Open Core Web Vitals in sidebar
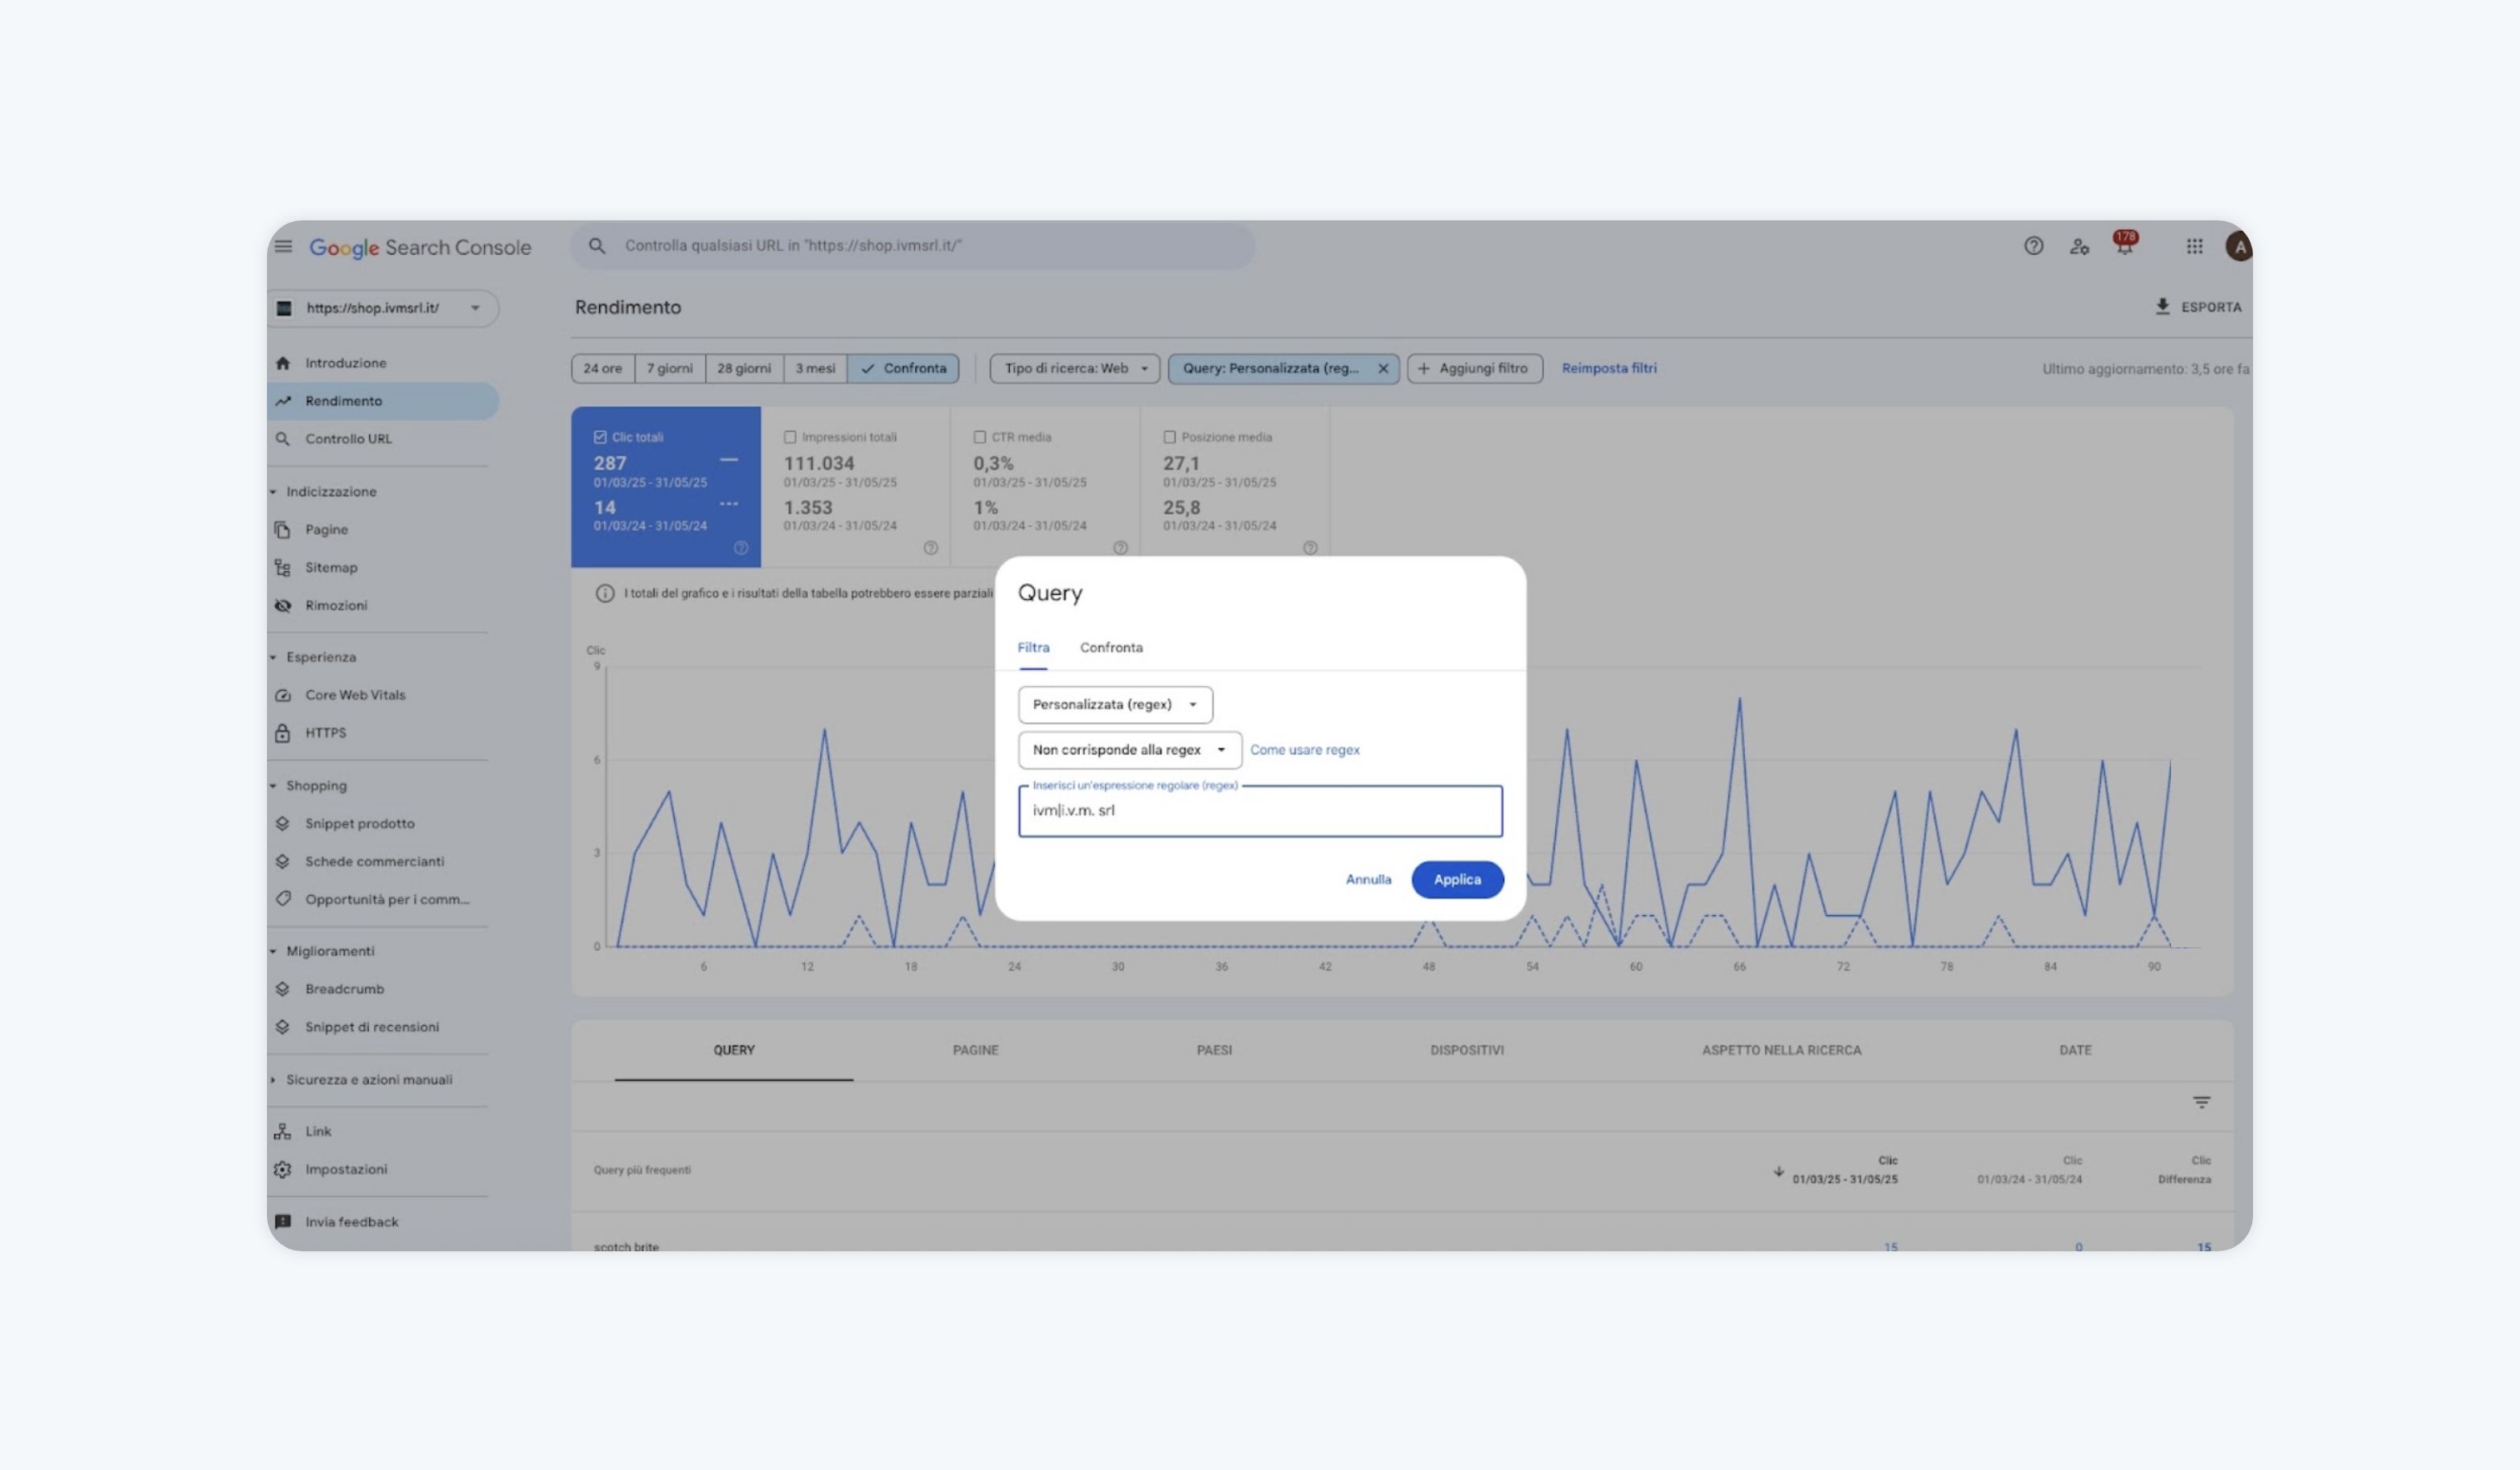 click(354, 695)
